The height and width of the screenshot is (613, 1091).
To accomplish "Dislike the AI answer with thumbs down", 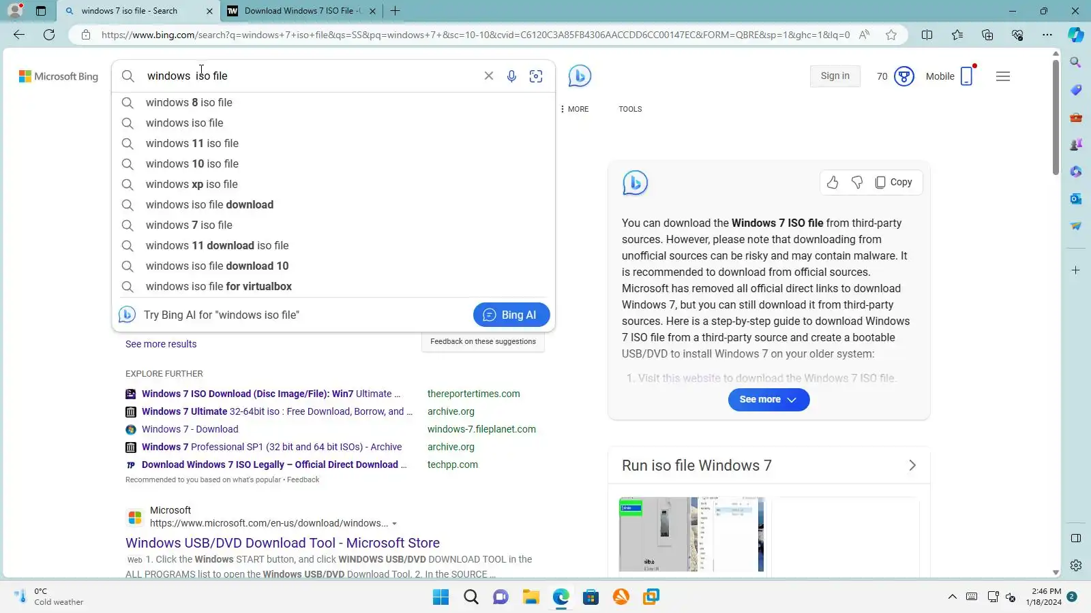I will pos(857,182).
